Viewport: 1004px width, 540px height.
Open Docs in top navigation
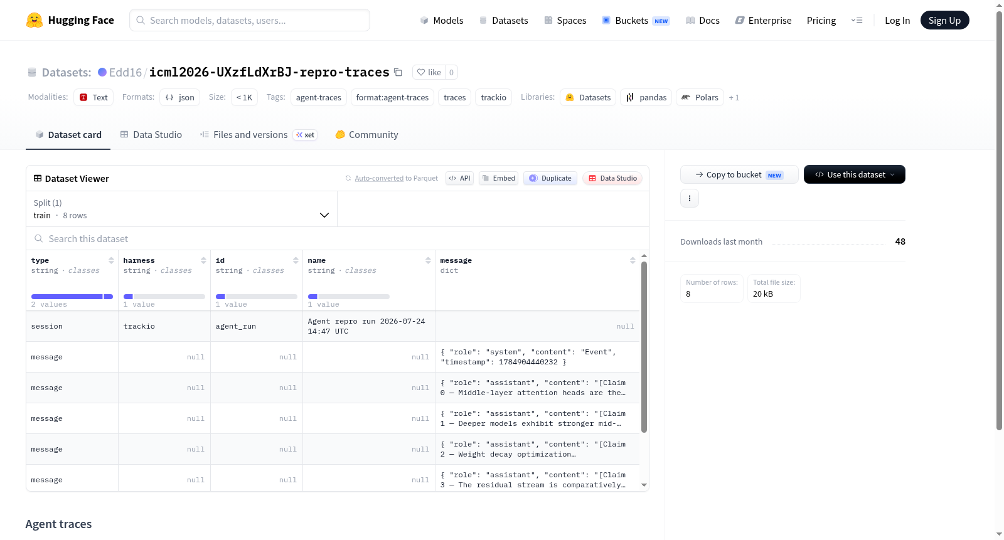(703, 20)
